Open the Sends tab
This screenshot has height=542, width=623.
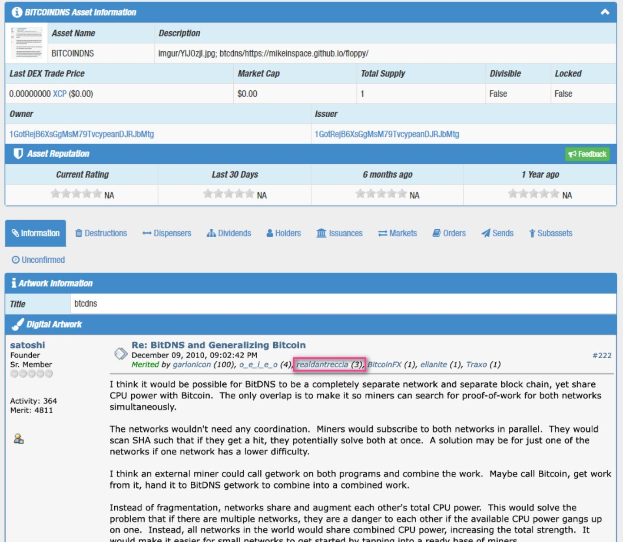point(497,233)
